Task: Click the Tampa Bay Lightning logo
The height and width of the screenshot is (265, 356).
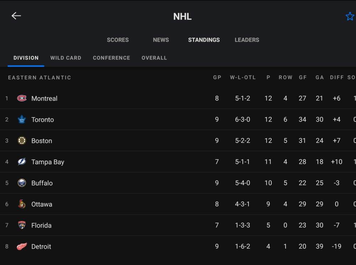Action: coord(22,162)
